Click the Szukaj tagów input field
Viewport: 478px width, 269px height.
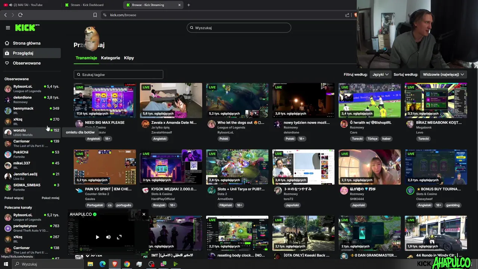point(118,74)
